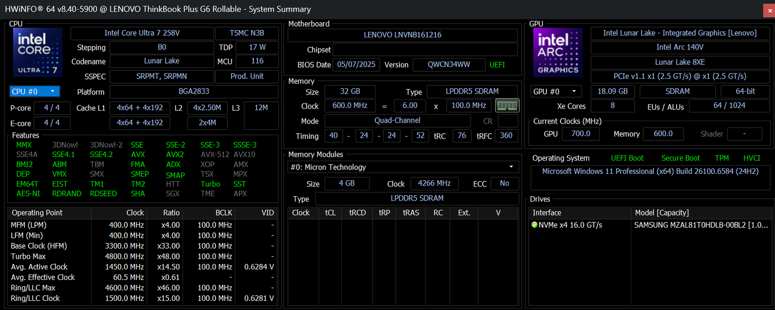Click the Model [Capacity] drives column header

(662, 213)
